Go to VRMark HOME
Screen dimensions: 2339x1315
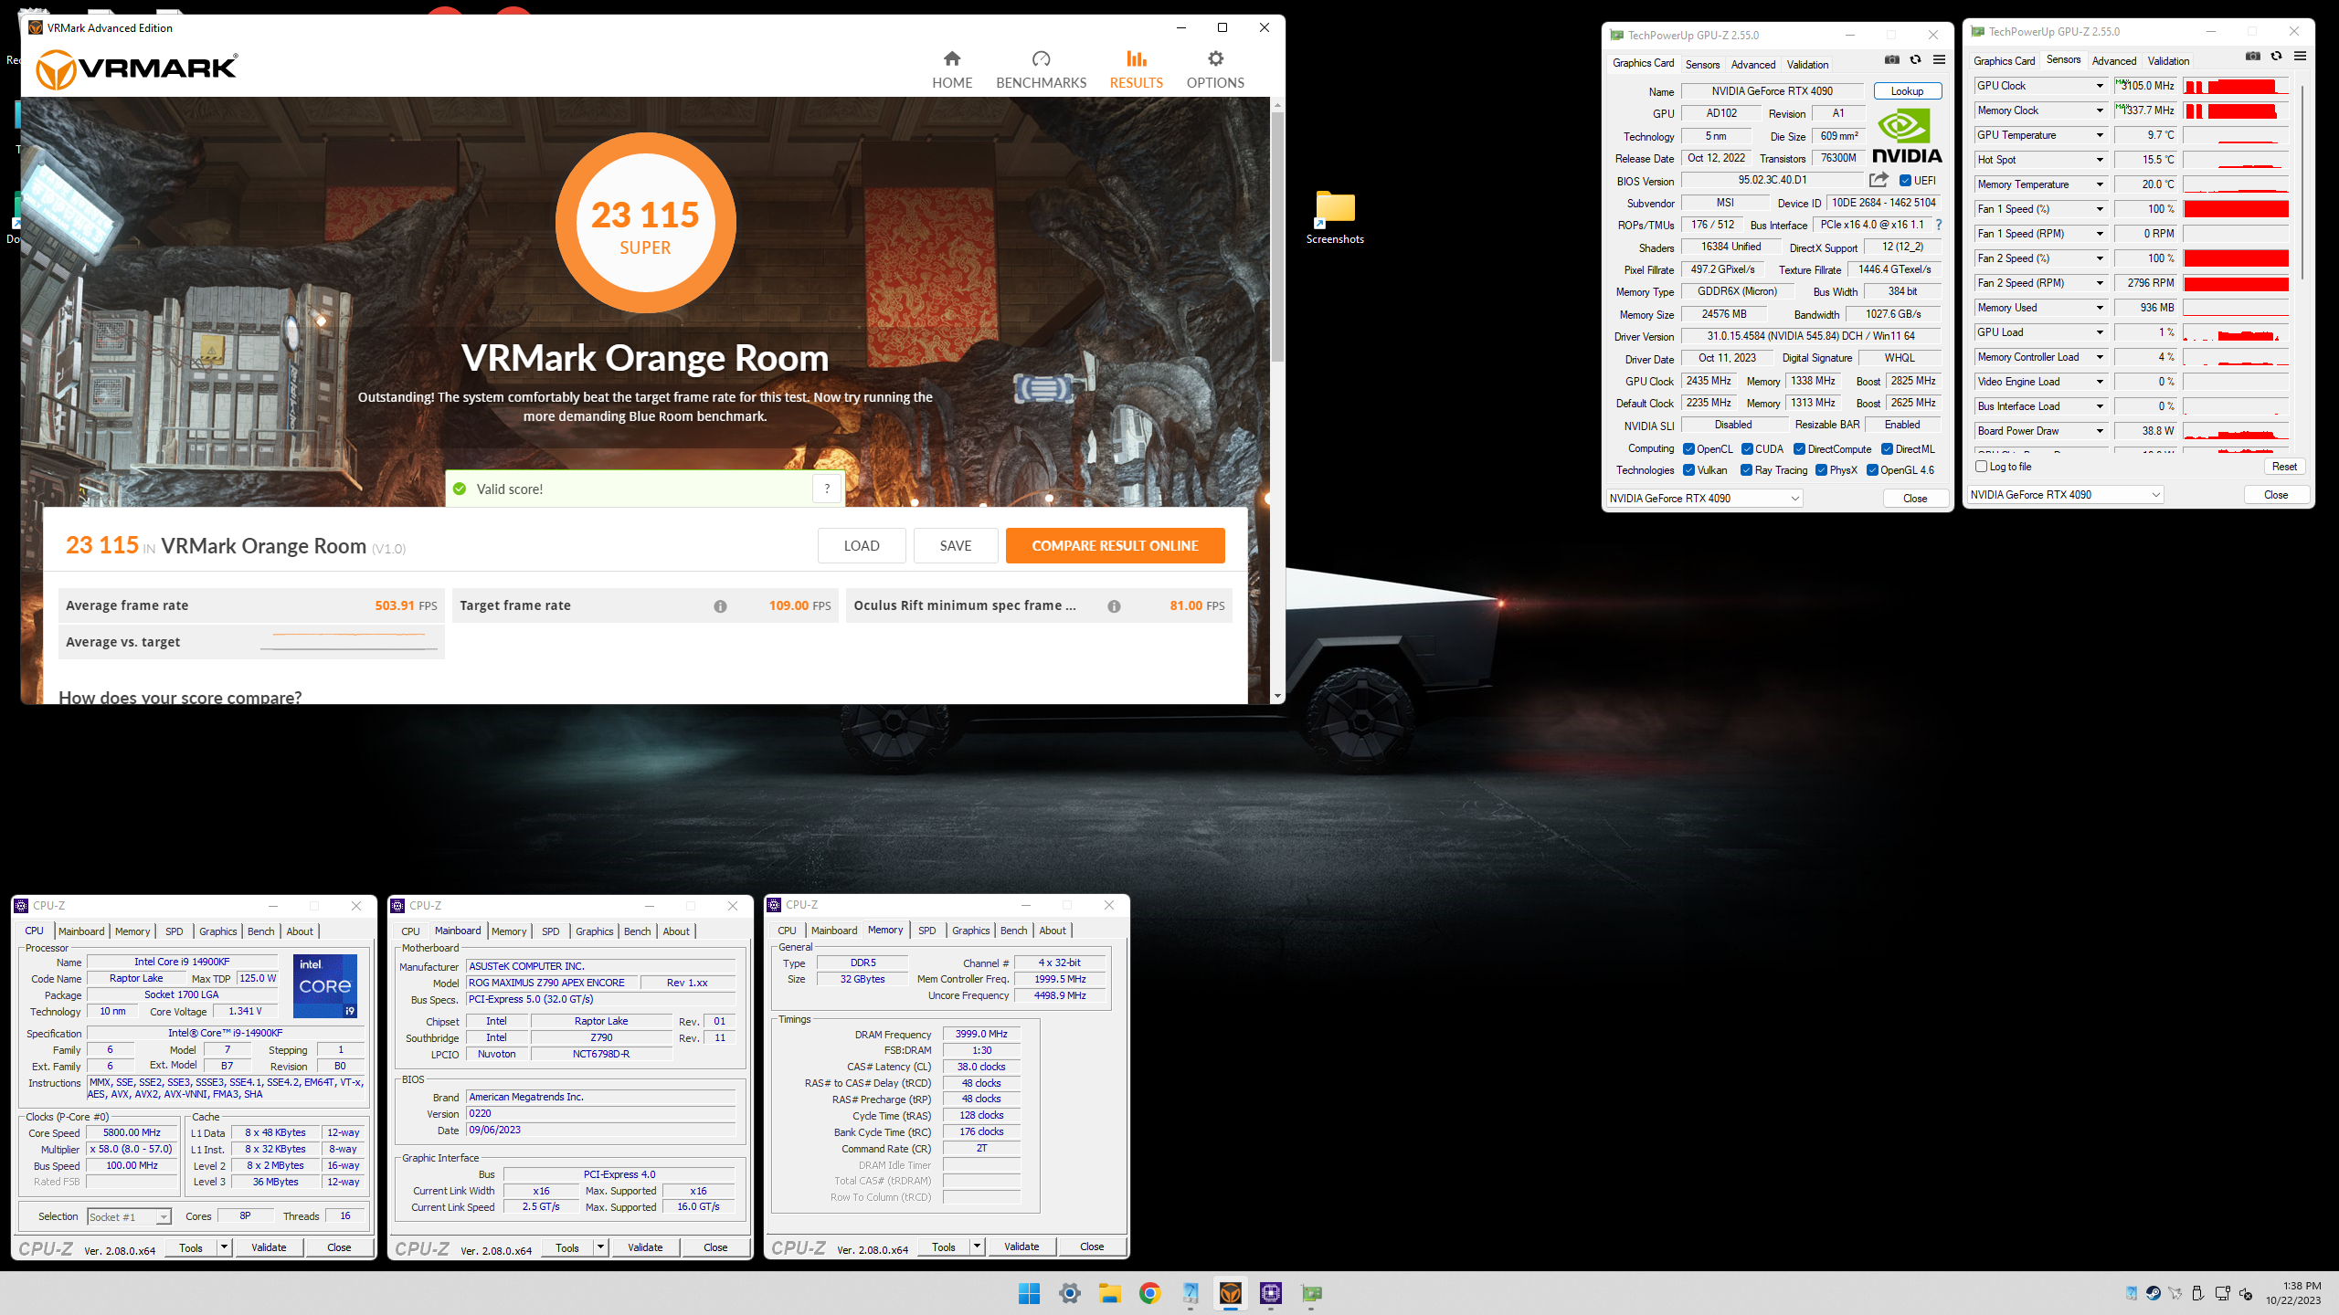[x=952, y=69]
